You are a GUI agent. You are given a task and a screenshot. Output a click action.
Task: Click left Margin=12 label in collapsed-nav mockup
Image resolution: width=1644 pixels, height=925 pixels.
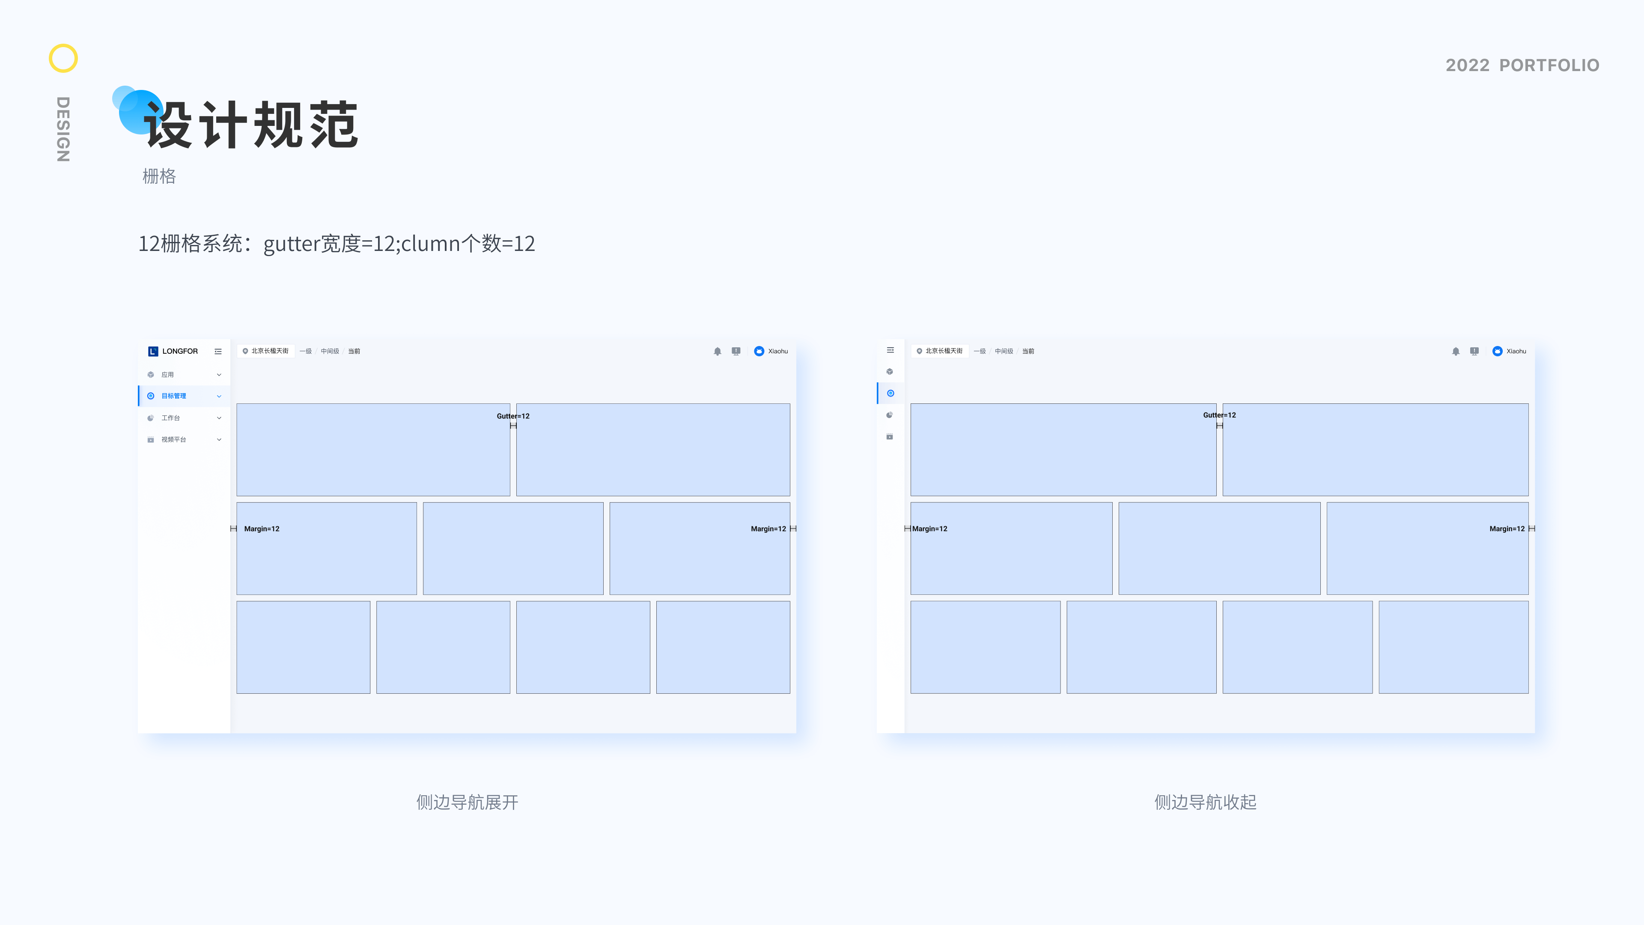[x=930, y=528]
